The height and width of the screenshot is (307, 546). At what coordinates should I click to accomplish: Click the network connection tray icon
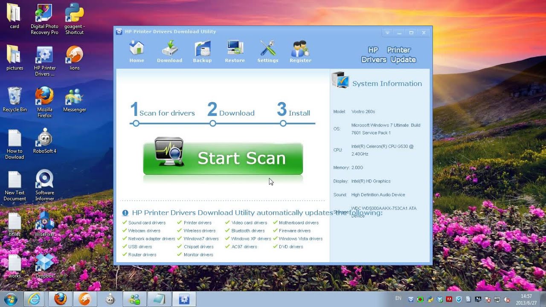498,299
